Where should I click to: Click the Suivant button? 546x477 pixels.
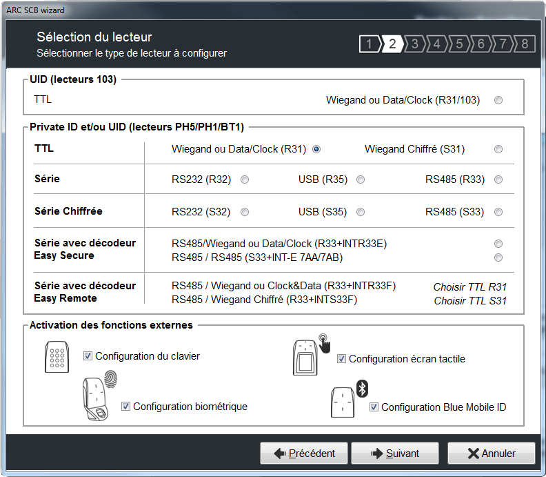click(x=395, y=454)
